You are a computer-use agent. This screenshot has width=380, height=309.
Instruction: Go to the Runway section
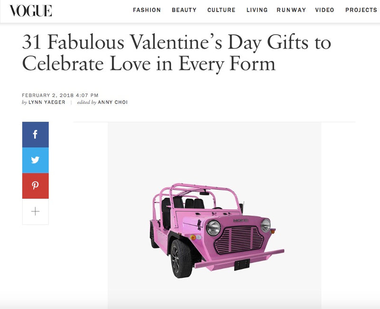[292, 10]
